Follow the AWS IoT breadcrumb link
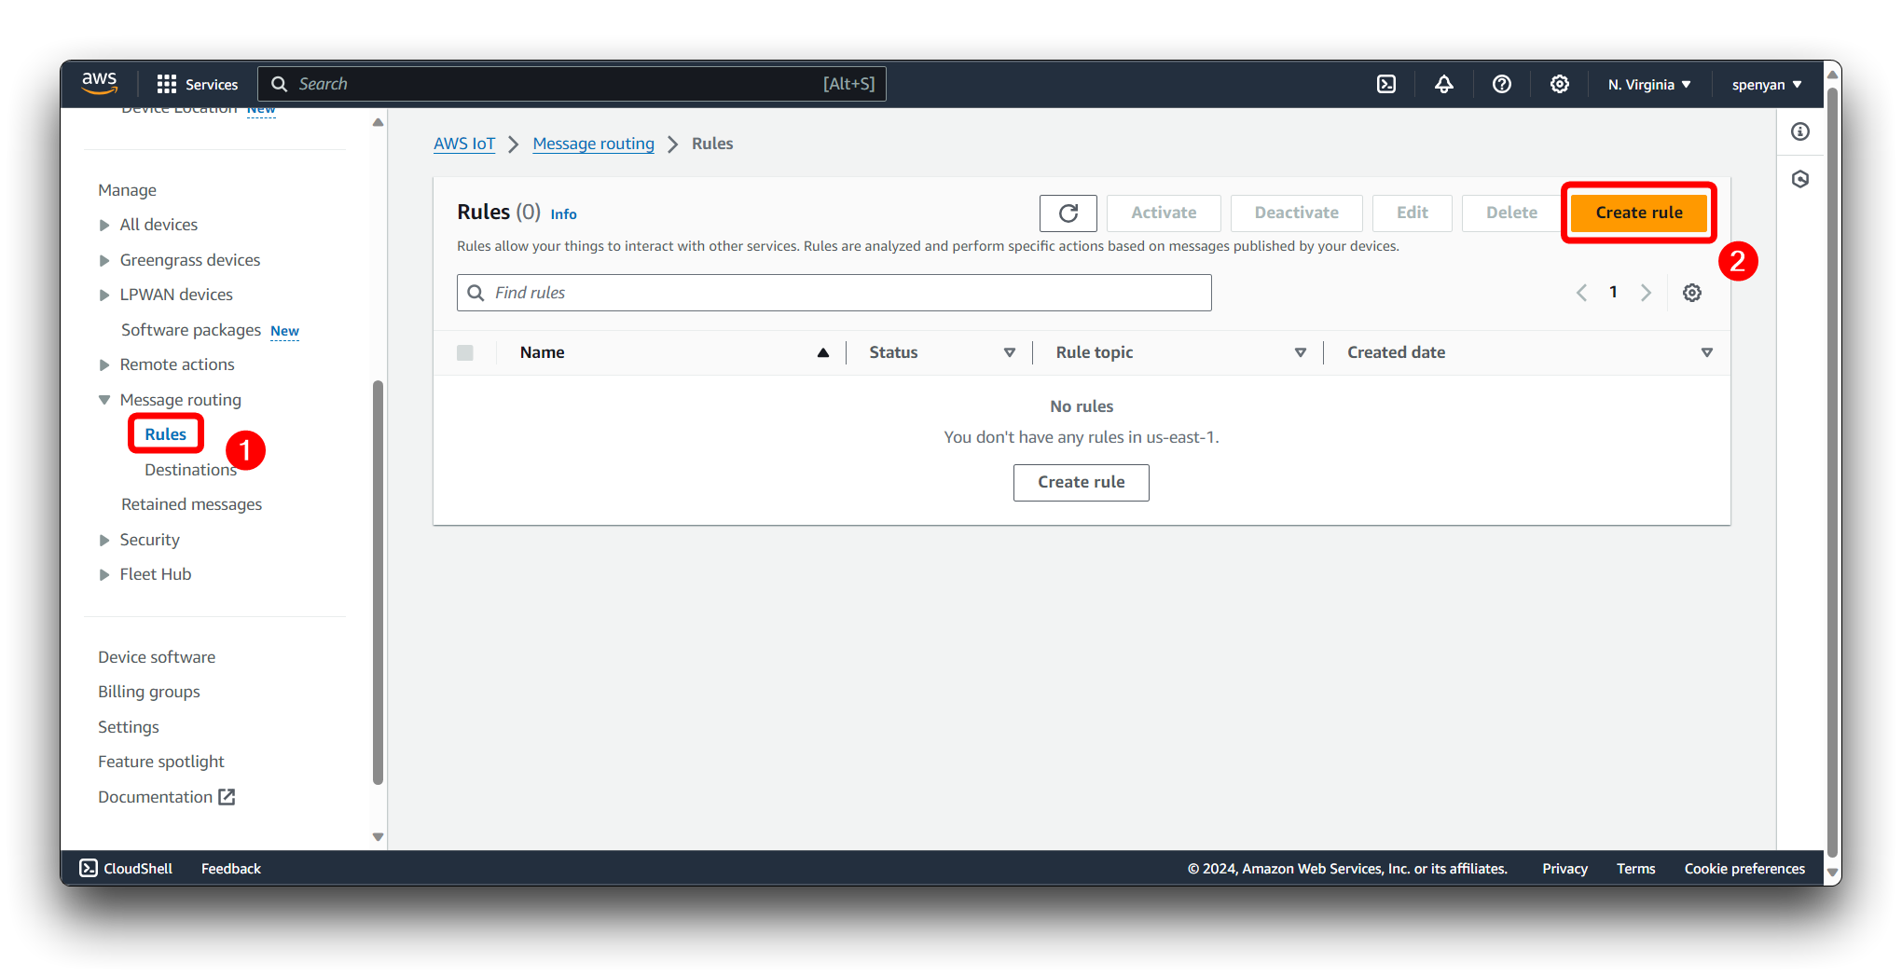1902x976 pixels. click(464, 144)
